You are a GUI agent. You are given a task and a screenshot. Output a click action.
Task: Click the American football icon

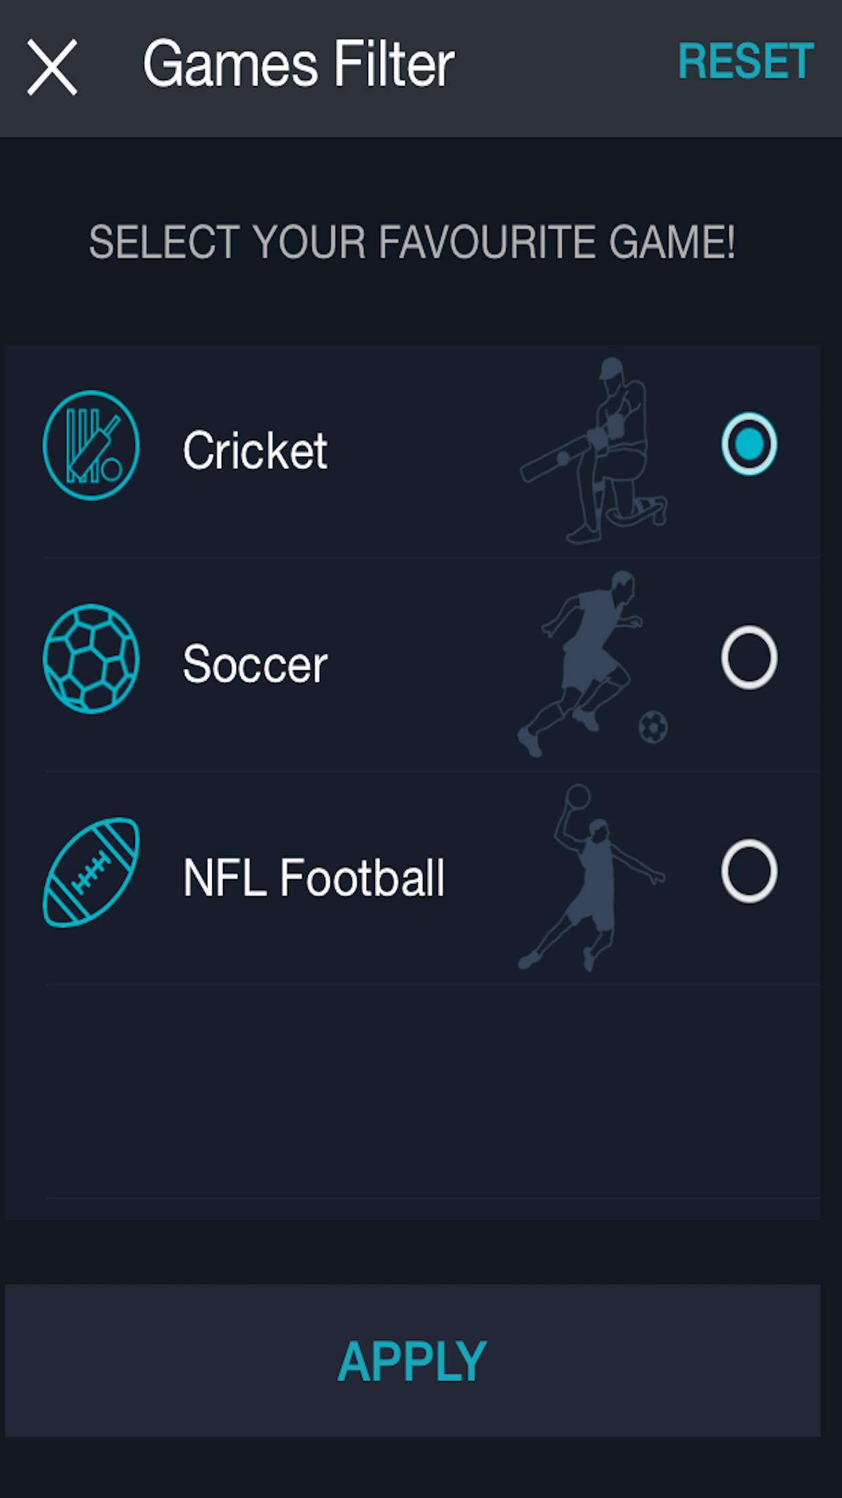click(91, 872)
